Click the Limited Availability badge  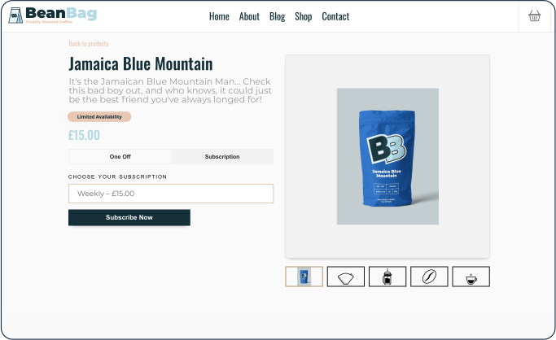(99, 116)
